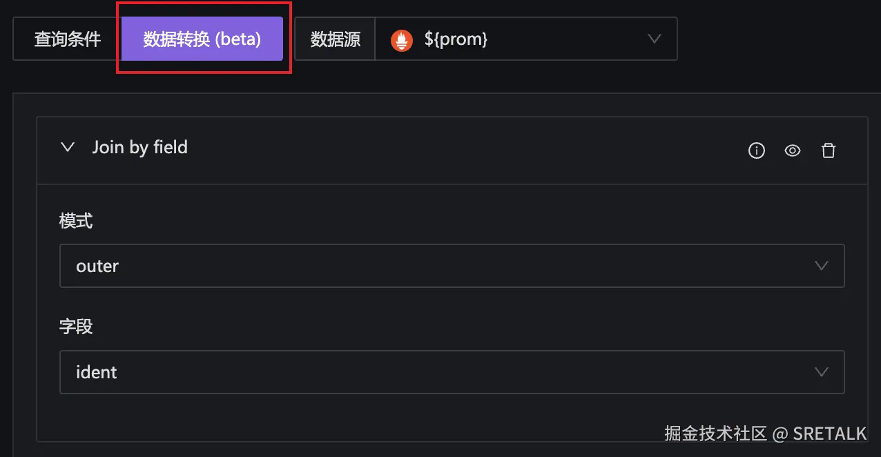The width and height of the screenshot is (881, 457).
Task: Click the 模式 field label
Action: [x=76, y=221]
